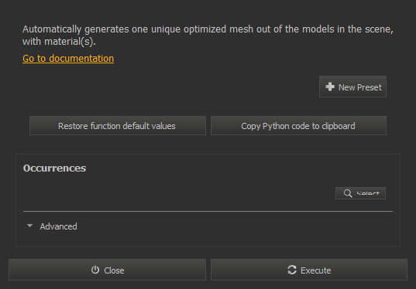Viewport: 416px width, 289px height.
Task: Click the empty Occurrences field area
Action: (x=177, y=193)
